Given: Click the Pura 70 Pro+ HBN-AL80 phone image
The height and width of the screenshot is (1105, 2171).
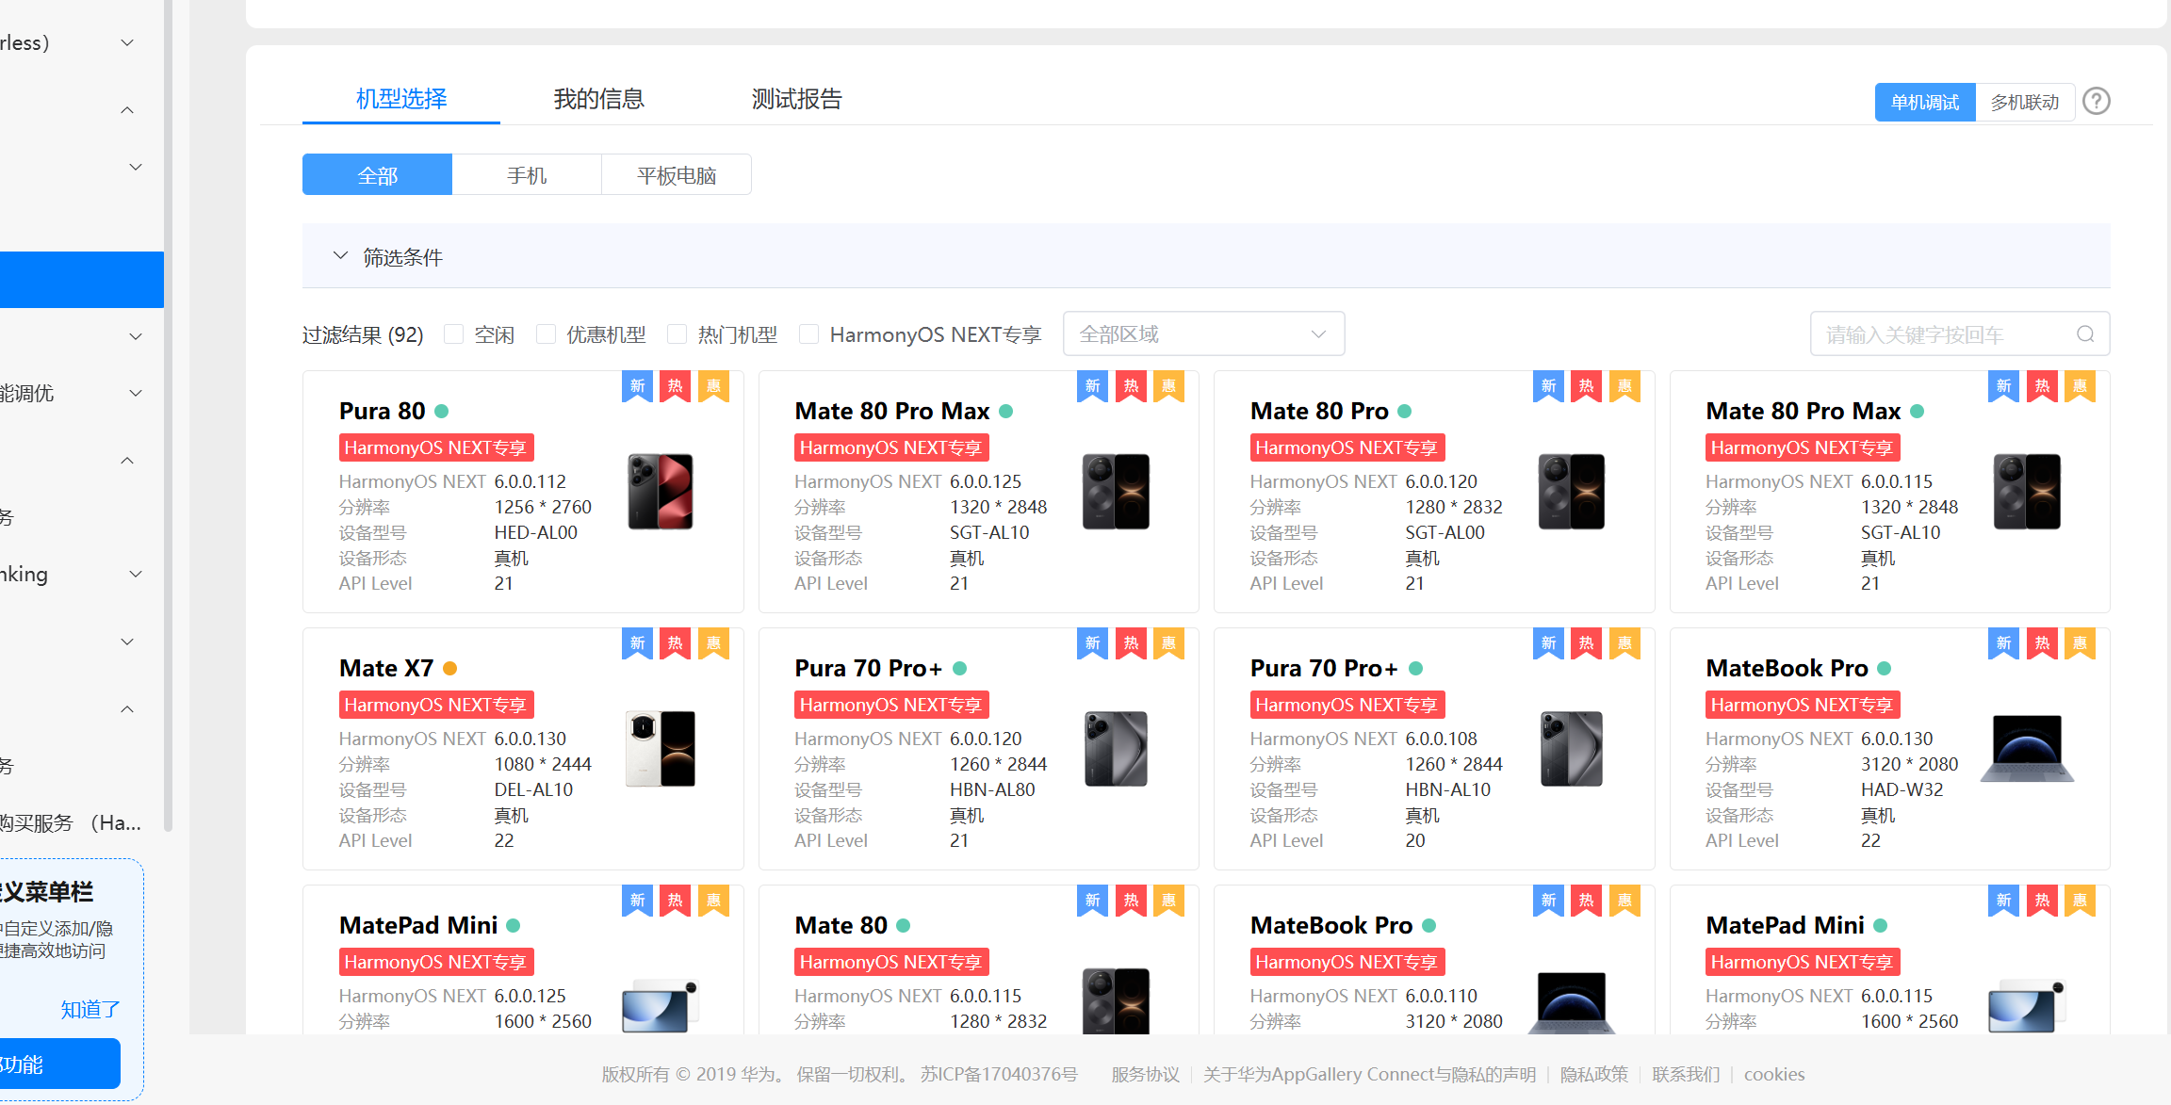Looking at the screenshot, I should tap(1116, 749).
